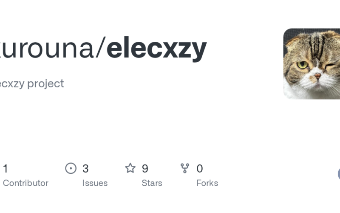Click the issues count number 3
The height and width of the screenshot is (213, 340).
85,169
